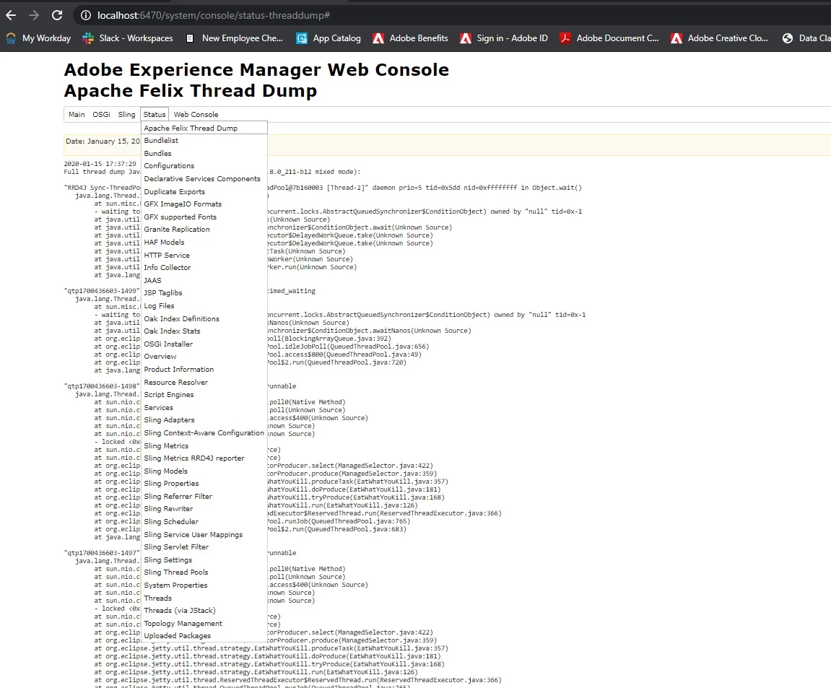
Task: Click the browser forward arrow
Action: [34, 15]
